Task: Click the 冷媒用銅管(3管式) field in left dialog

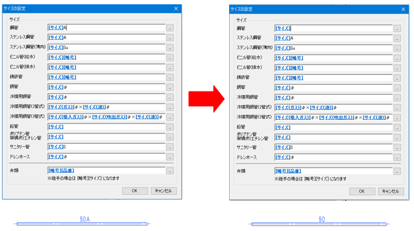Action: (106, 117)
